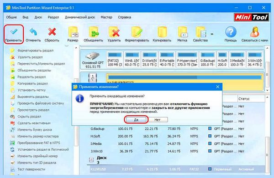This screenshot has width=274, height=178.
Task: Select the G:Backup 100.0 ГБ partition block
Action: point(207,60)
